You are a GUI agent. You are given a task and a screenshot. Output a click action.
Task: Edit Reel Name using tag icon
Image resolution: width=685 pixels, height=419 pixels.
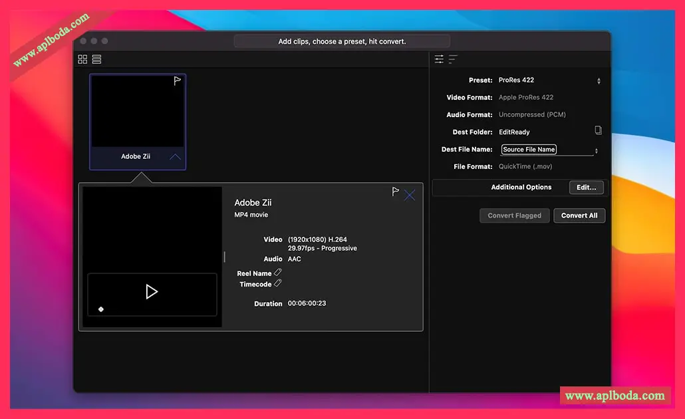[x=278, y=273]
